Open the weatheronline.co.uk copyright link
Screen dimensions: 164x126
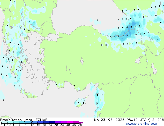coord(142,124)
